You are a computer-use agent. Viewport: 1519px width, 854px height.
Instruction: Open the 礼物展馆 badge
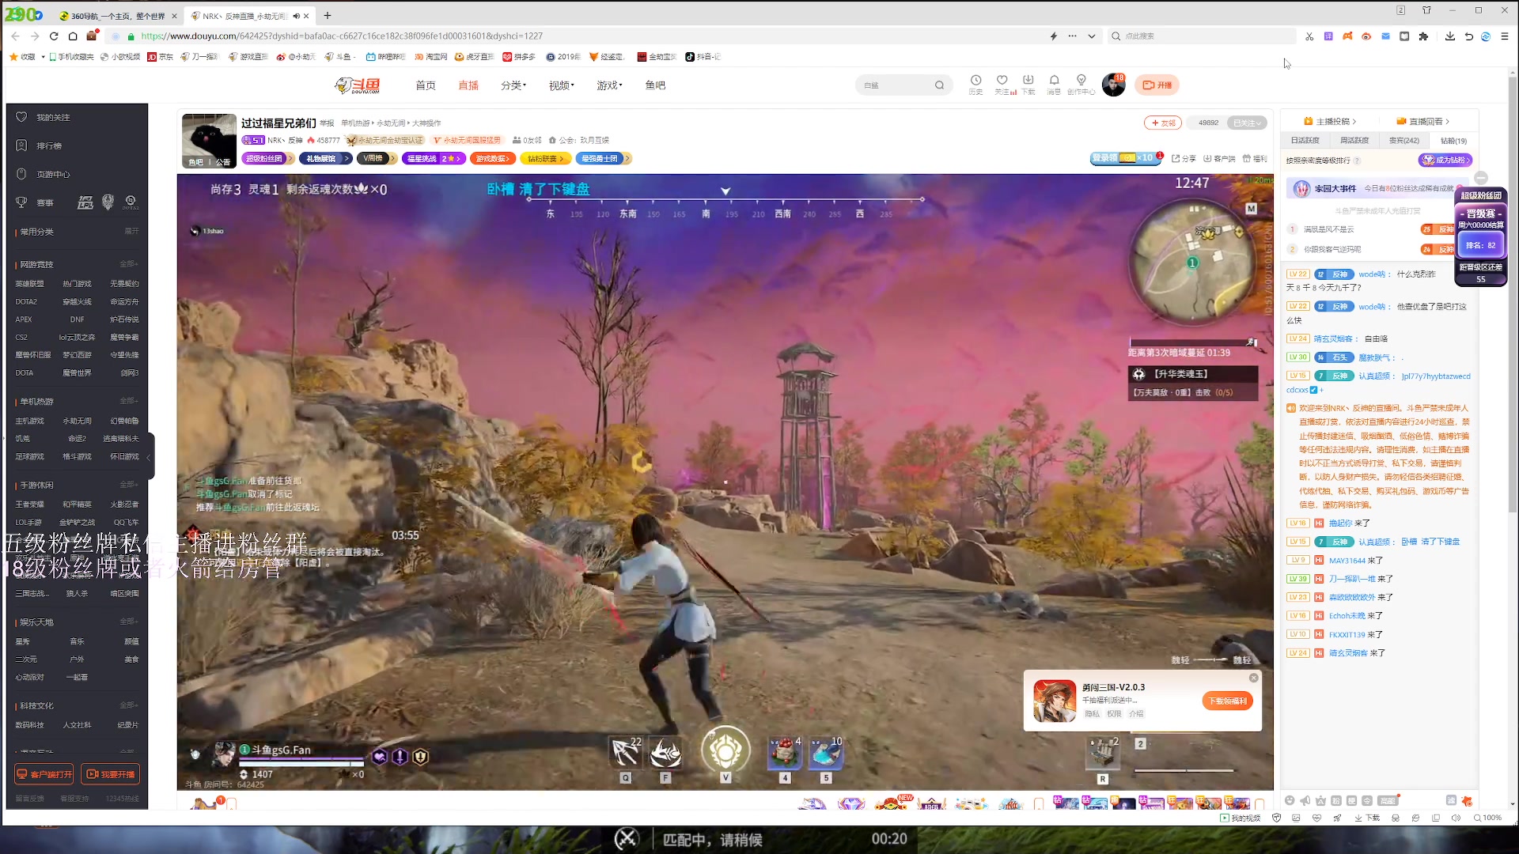click(325, 159)
